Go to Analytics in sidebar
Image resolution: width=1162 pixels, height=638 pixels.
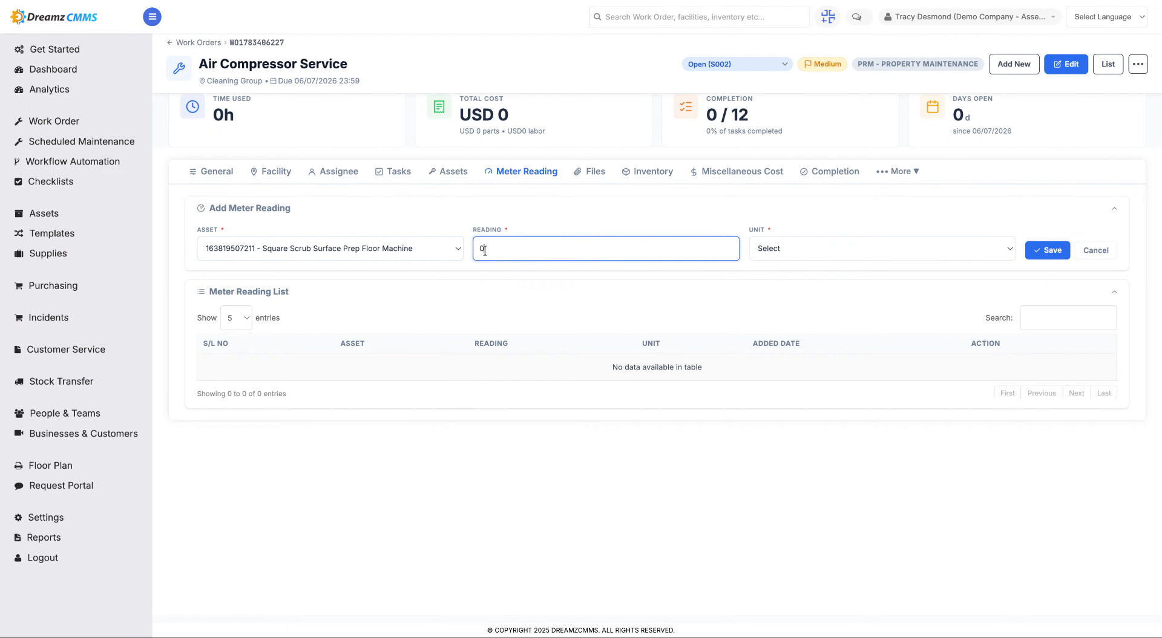(x=49, y=90)
